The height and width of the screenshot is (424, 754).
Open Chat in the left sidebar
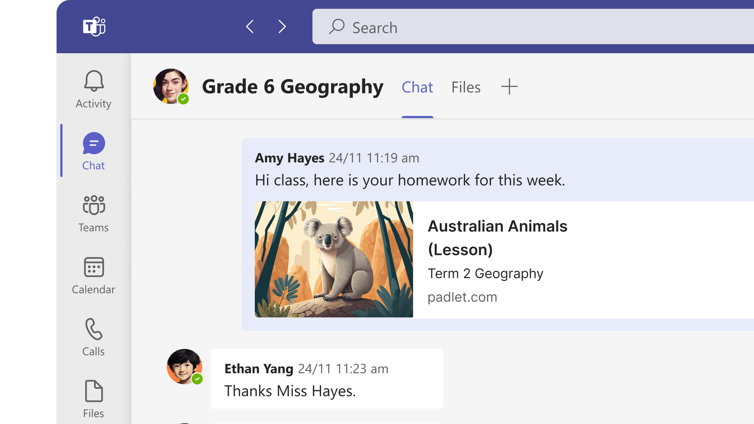[94, 151]
